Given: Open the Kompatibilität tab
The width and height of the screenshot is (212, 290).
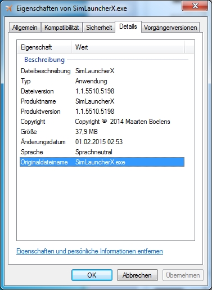Looking at the screenshot, I should click(x=61, y=28).
